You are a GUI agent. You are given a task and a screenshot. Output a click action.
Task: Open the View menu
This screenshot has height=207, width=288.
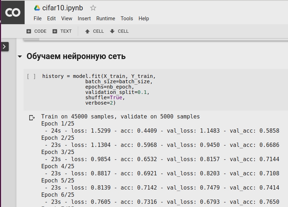(67, 18)
